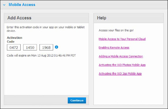Click the activation code instruction text
The height and width of the screenshot is (109, 168).
click(46, 29)
